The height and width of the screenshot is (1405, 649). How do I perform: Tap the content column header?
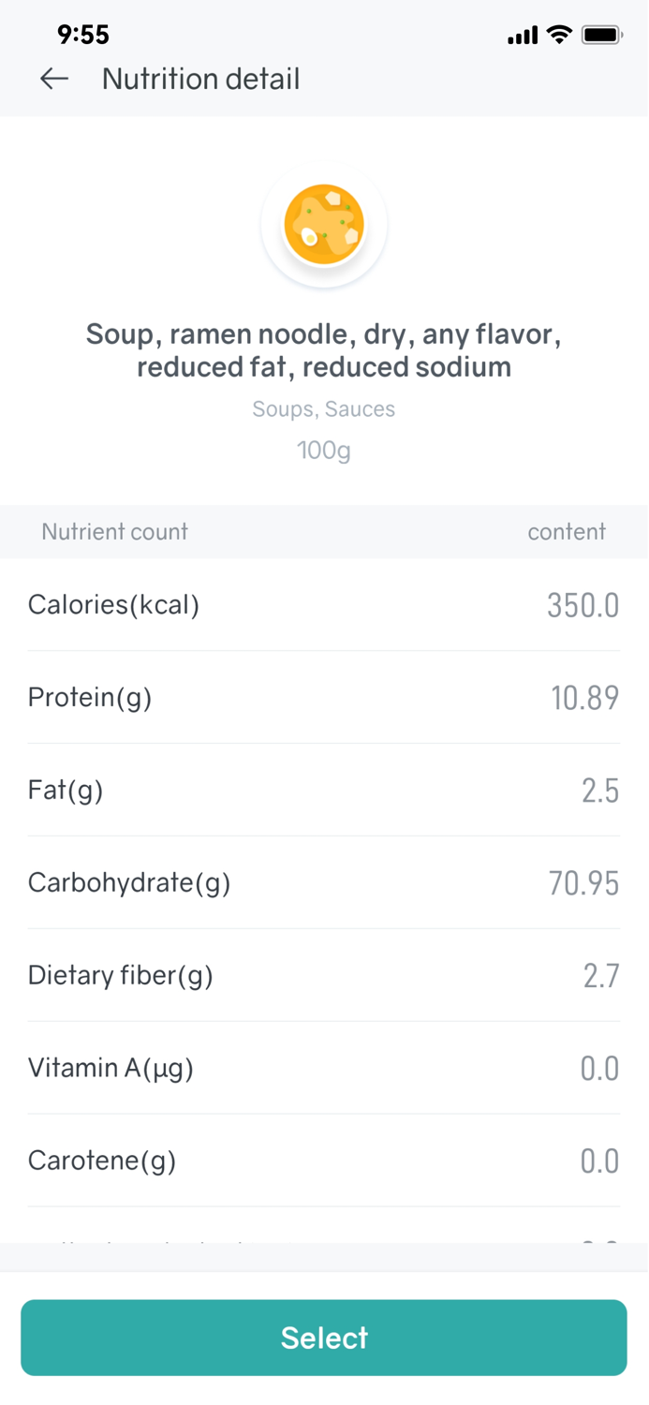pos(567,531)
